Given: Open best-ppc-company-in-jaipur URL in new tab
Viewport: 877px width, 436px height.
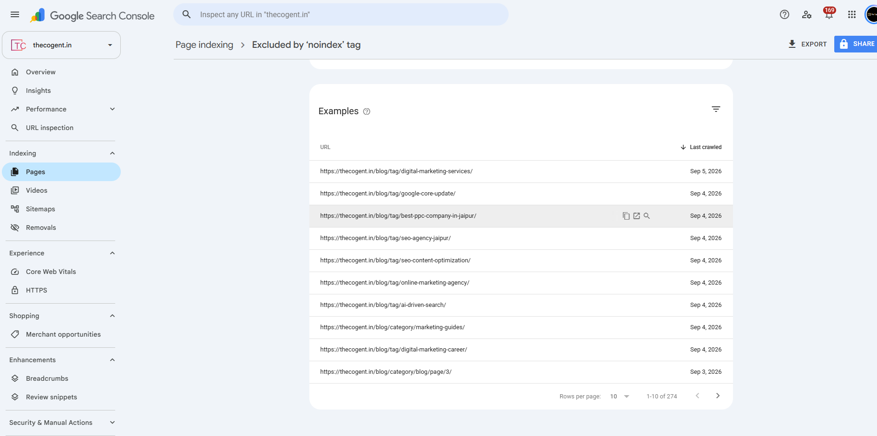Looking at the screenshot, I should click(x=636, y=216).
